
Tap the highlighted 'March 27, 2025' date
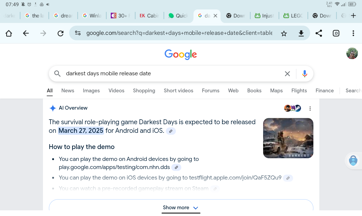pos(81,131)
